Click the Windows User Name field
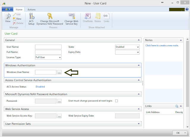The image size is (190, 137). [46, 72]
